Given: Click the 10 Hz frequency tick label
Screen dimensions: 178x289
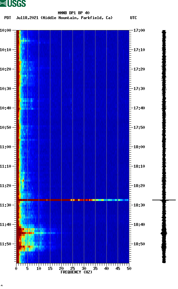Looking at the screenshot, I should (39, 269).
